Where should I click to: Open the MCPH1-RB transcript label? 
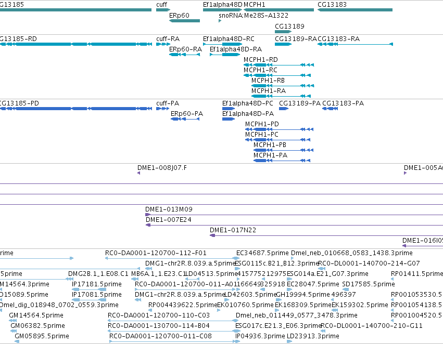coord(268,81)
